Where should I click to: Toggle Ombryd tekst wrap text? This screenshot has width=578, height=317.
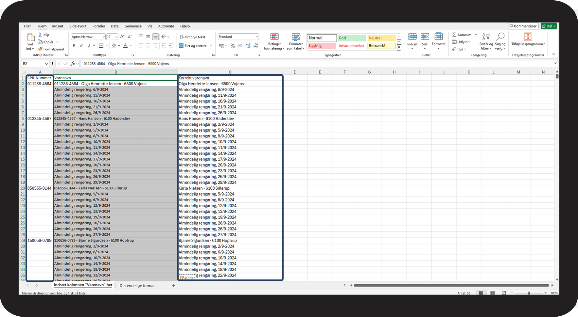point(192,37)
